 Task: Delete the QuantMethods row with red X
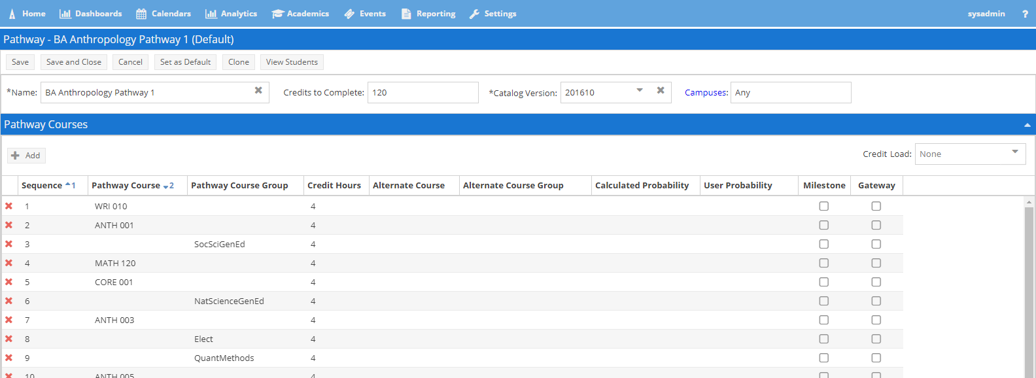coord(9,358)
